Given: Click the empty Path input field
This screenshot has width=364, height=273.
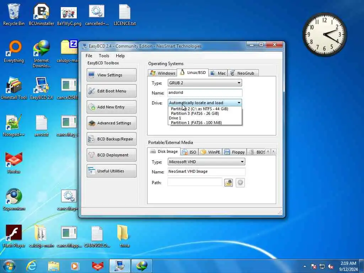Looking at the screenshot, I should pos(195,182).
